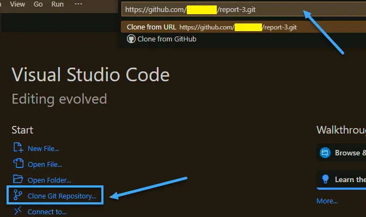Open the Learn the walkthrough item
Image resolution: width=366 pixels, height=217 pixels.
click(341, 180)
